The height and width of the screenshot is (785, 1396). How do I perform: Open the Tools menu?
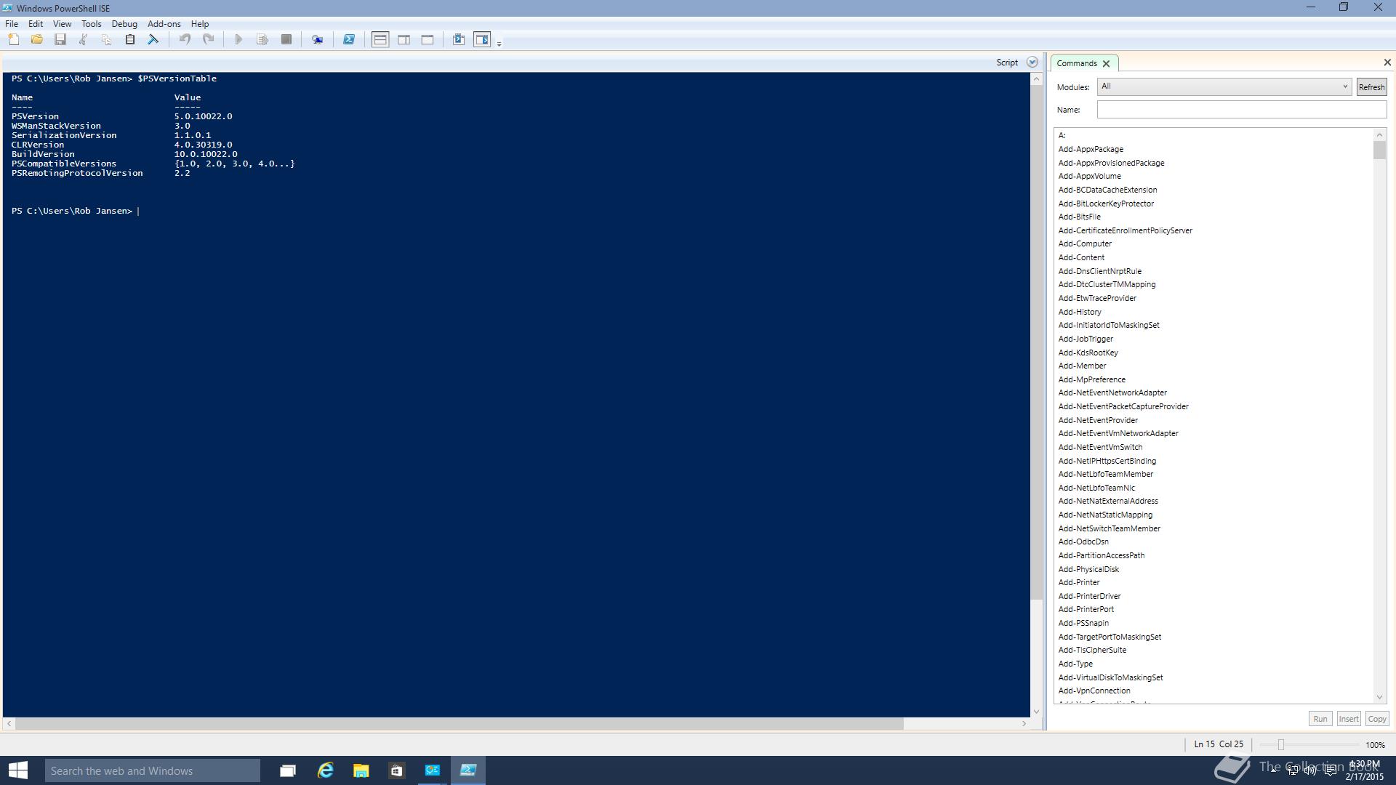tap(91, 24)
